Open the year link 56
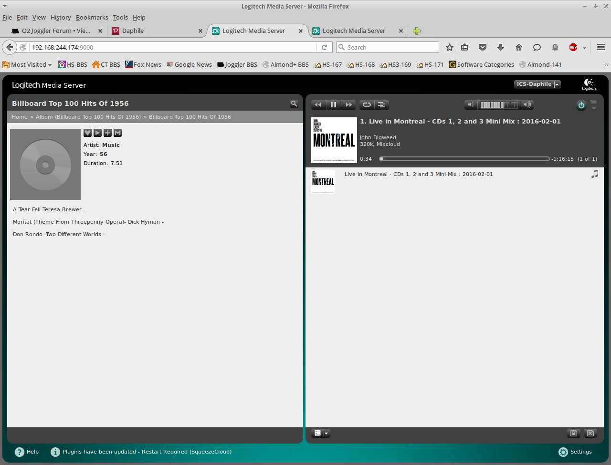Image resolution: width=611 pixels, height=465 pixels. (104, 154)
